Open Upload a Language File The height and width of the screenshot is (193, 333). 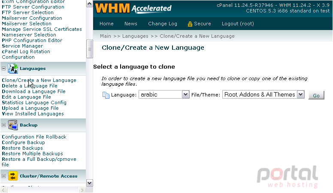(x=30, y=108)
